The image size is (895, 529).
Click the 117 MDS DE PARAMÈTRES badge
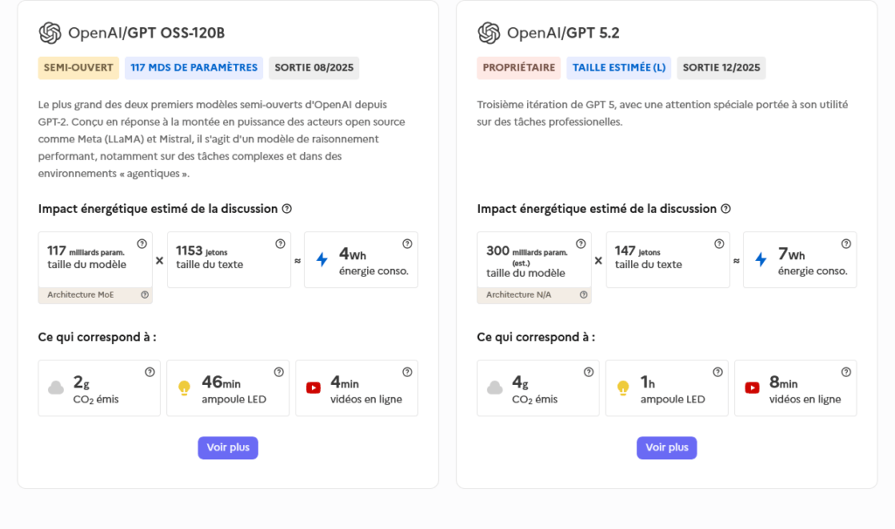coord(194,68)
